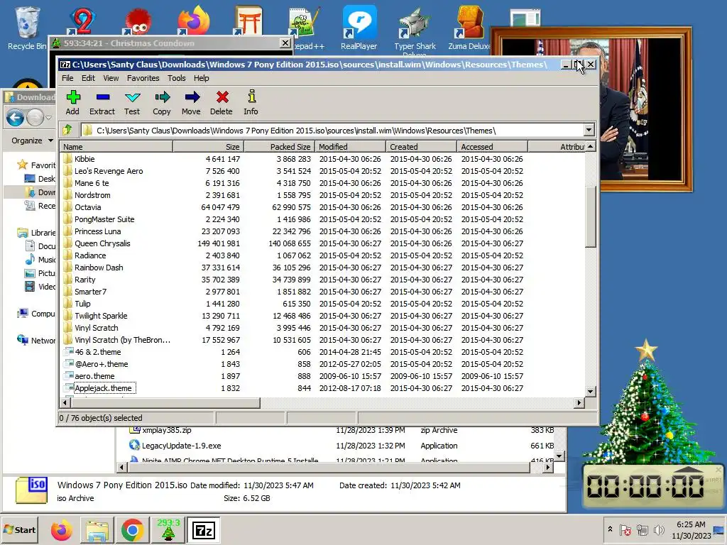Open the Tools menu
This screenshot has height=545, width=727.
pos(177,78)
